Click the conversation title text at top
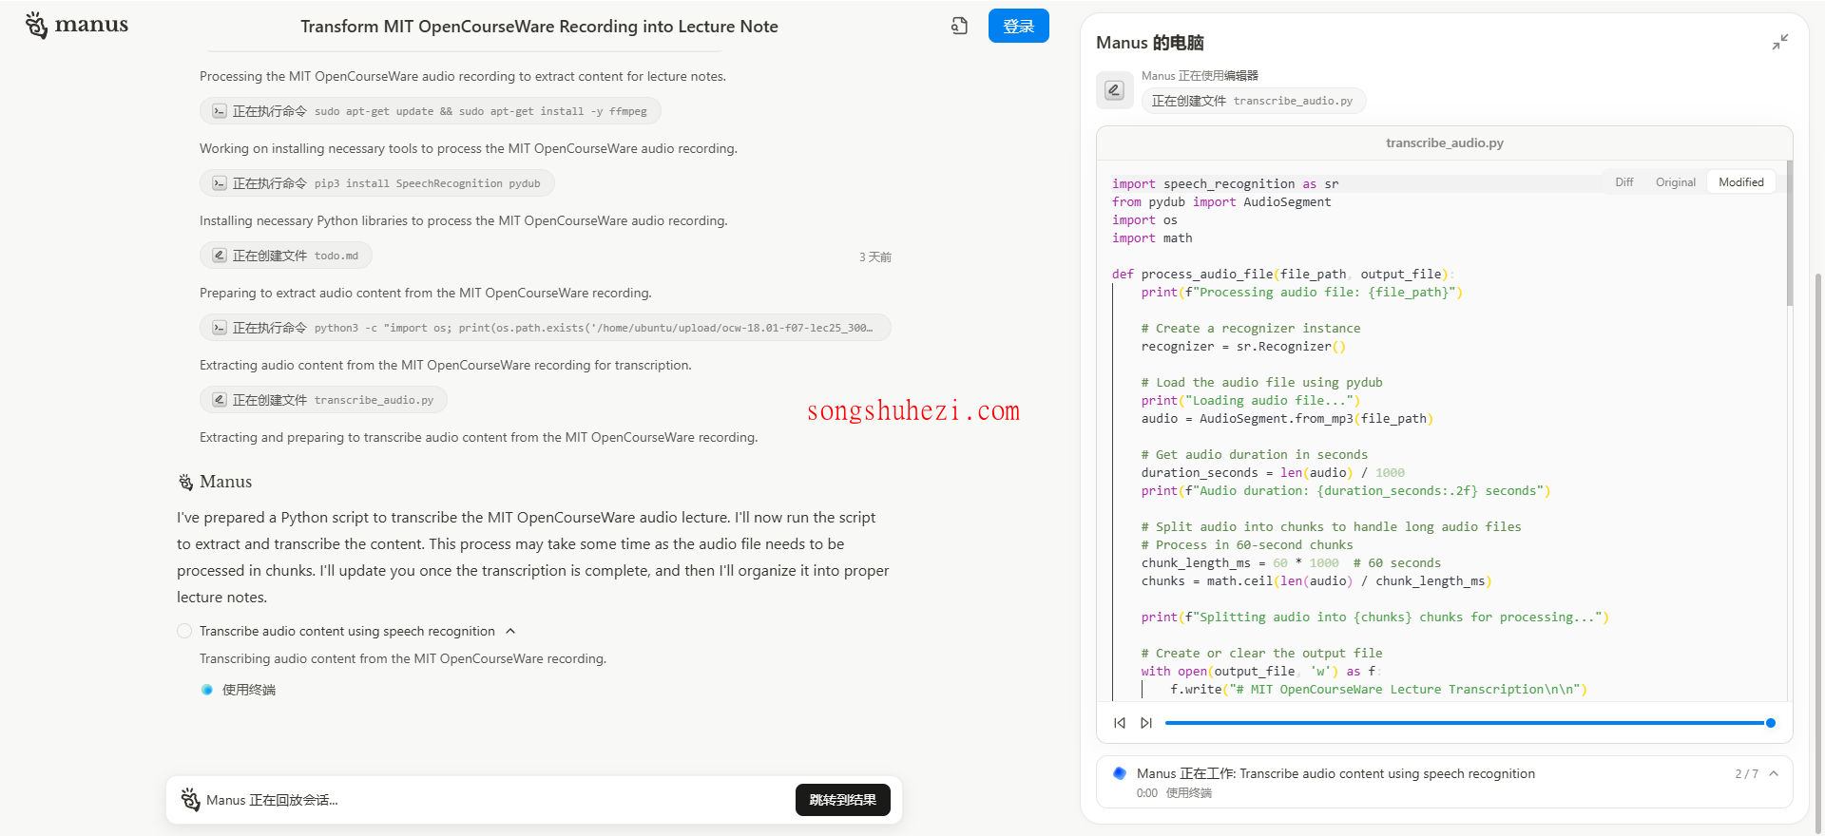 [539, 27]
